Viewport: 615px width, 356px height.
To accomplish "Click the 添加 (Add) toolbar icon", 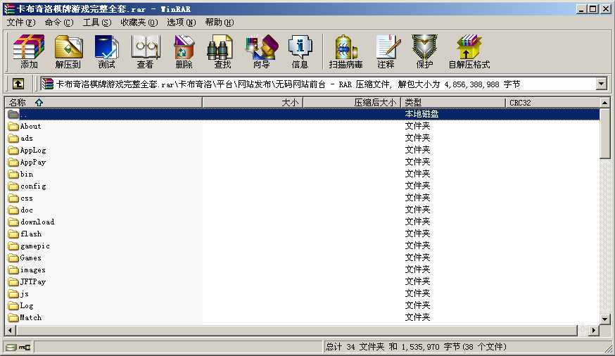I will pyautogui.click(x=29, y=51).
